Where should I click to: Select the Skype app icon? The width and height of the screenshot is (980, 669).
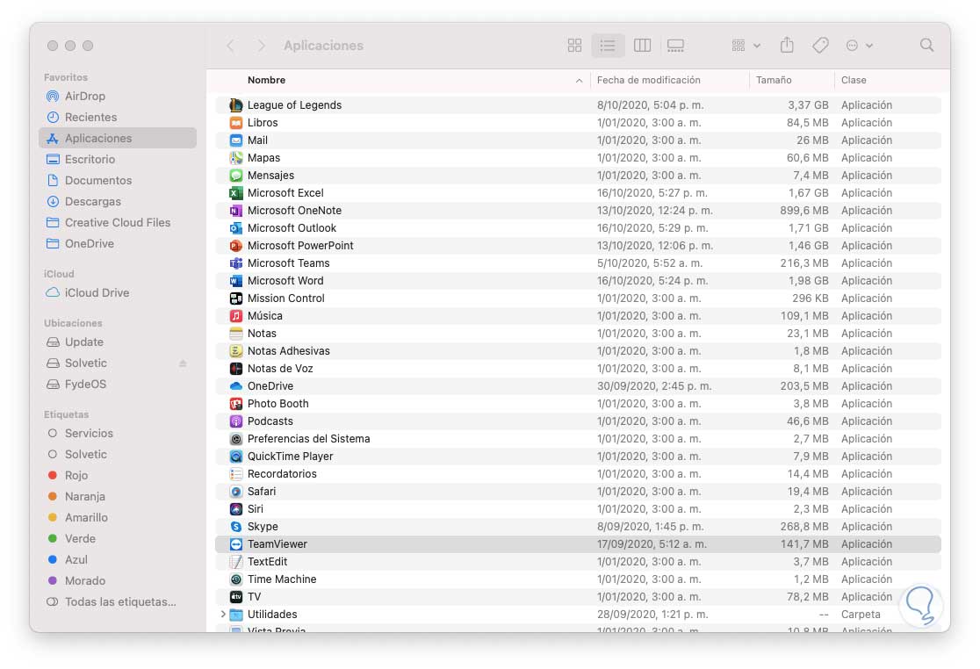pyautogui.click(x=235, y=527)
